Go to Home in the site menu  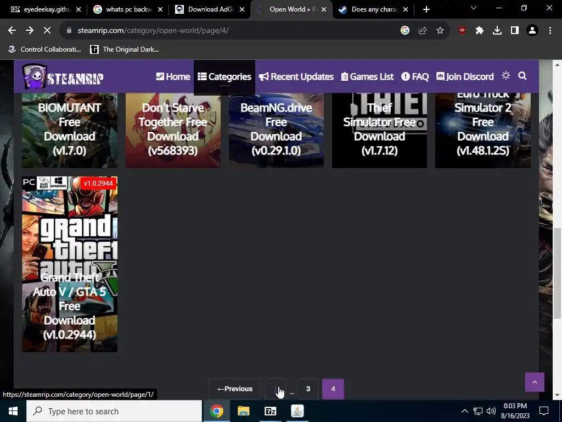[x=173, y=76]
